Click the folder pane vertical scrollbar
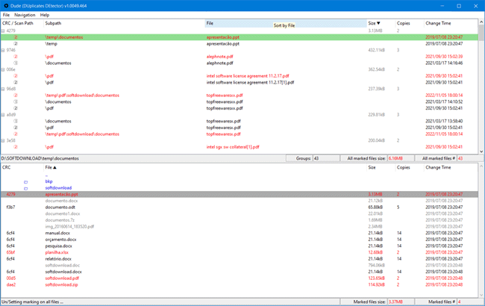 481,231
